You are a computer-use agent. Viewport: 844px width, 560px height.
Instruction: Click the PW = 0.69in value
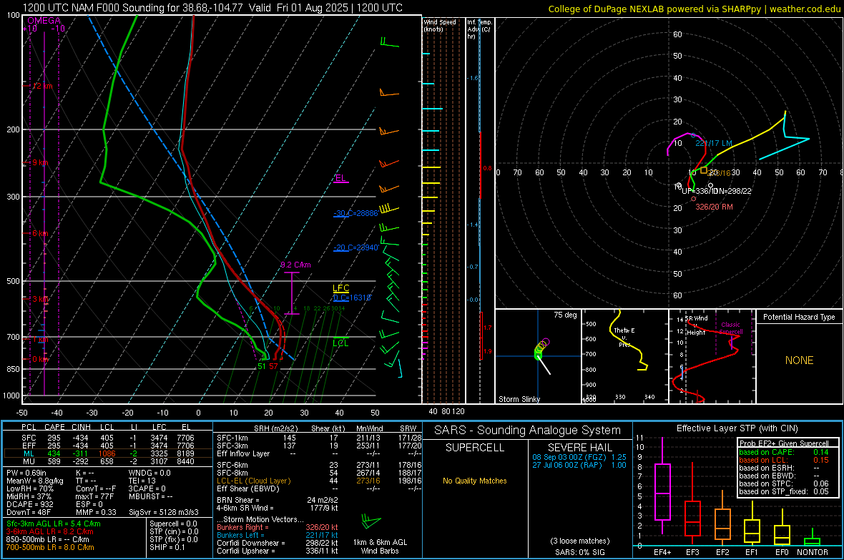pyautogui.click(x=26, y=473)
